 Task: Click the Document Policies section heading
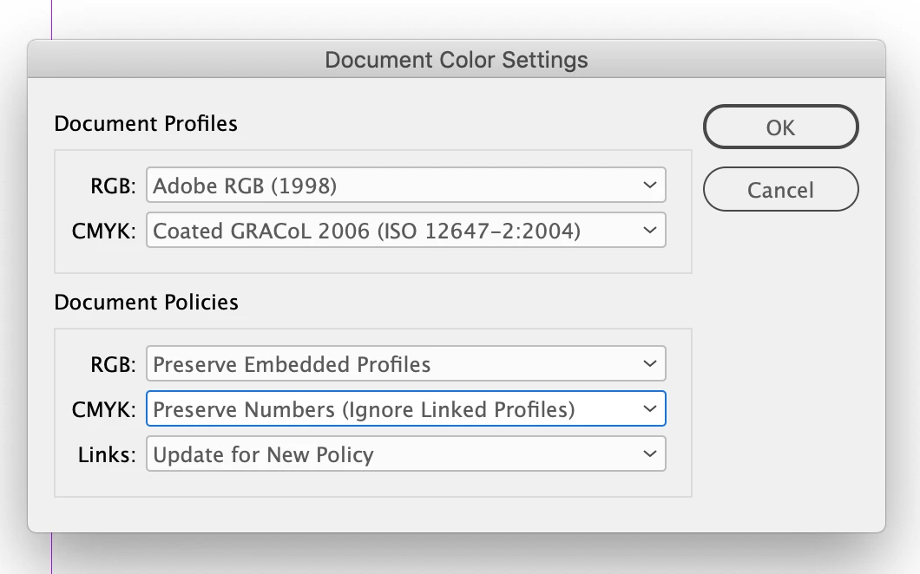[146, 303]
